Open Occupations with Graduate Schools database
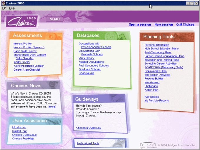 91,53
